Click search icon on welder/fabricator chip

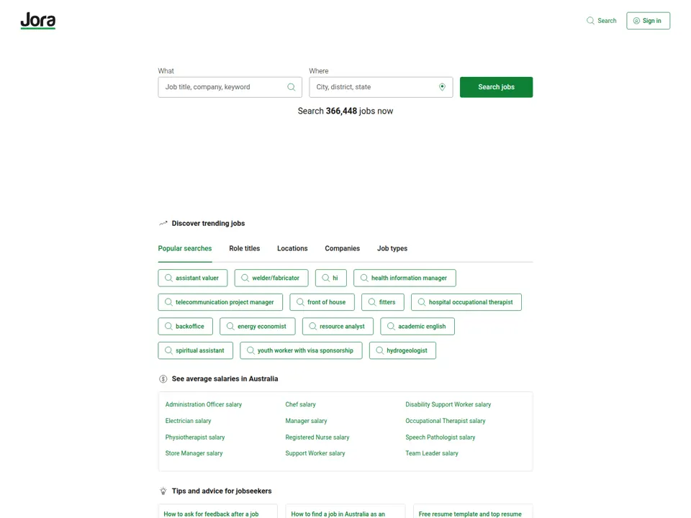pos(245,278)
